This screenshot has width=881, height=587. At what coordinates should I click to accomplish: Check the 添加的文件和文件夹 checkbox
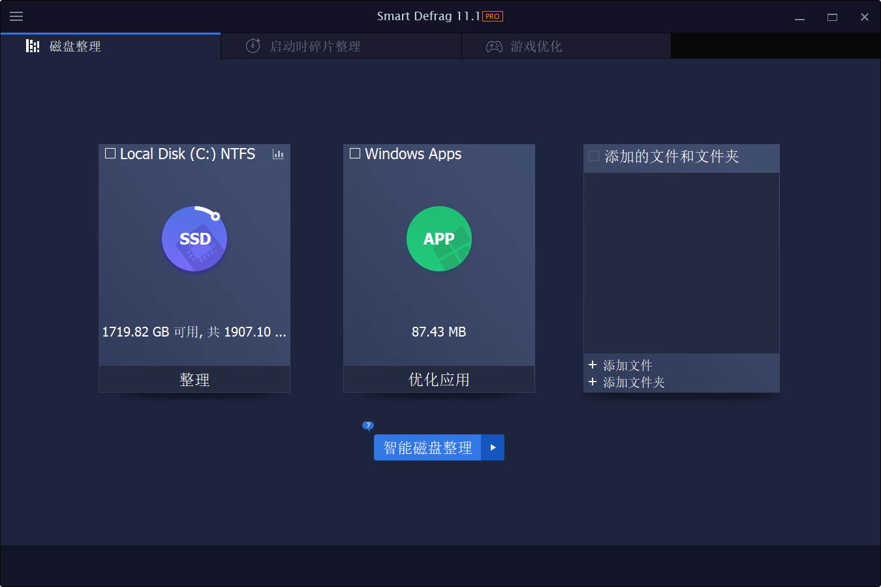(x=593, y=155)
